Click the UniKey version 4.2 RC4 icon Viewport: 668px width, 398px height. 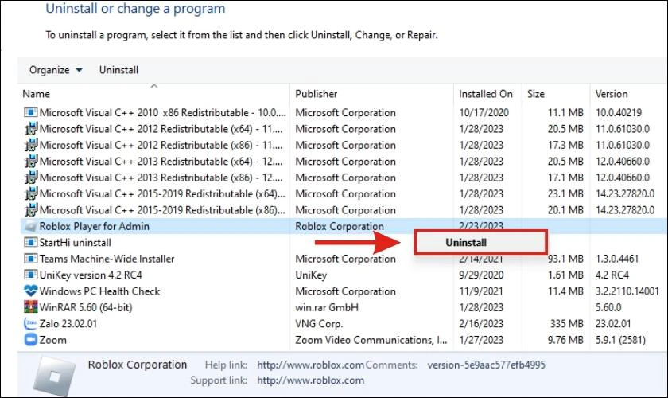pyautogui.click(x=31, y=275)
